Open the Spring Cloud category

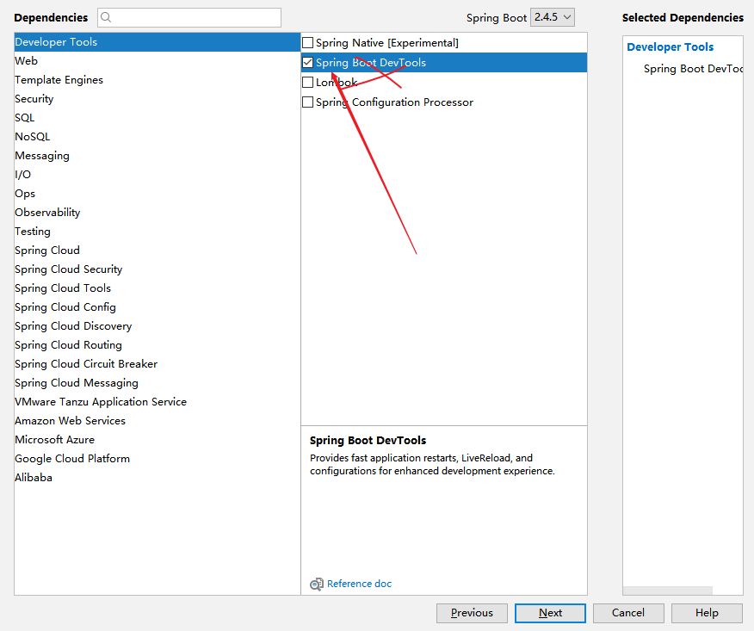pyautogui.click(x=158, y=251)
